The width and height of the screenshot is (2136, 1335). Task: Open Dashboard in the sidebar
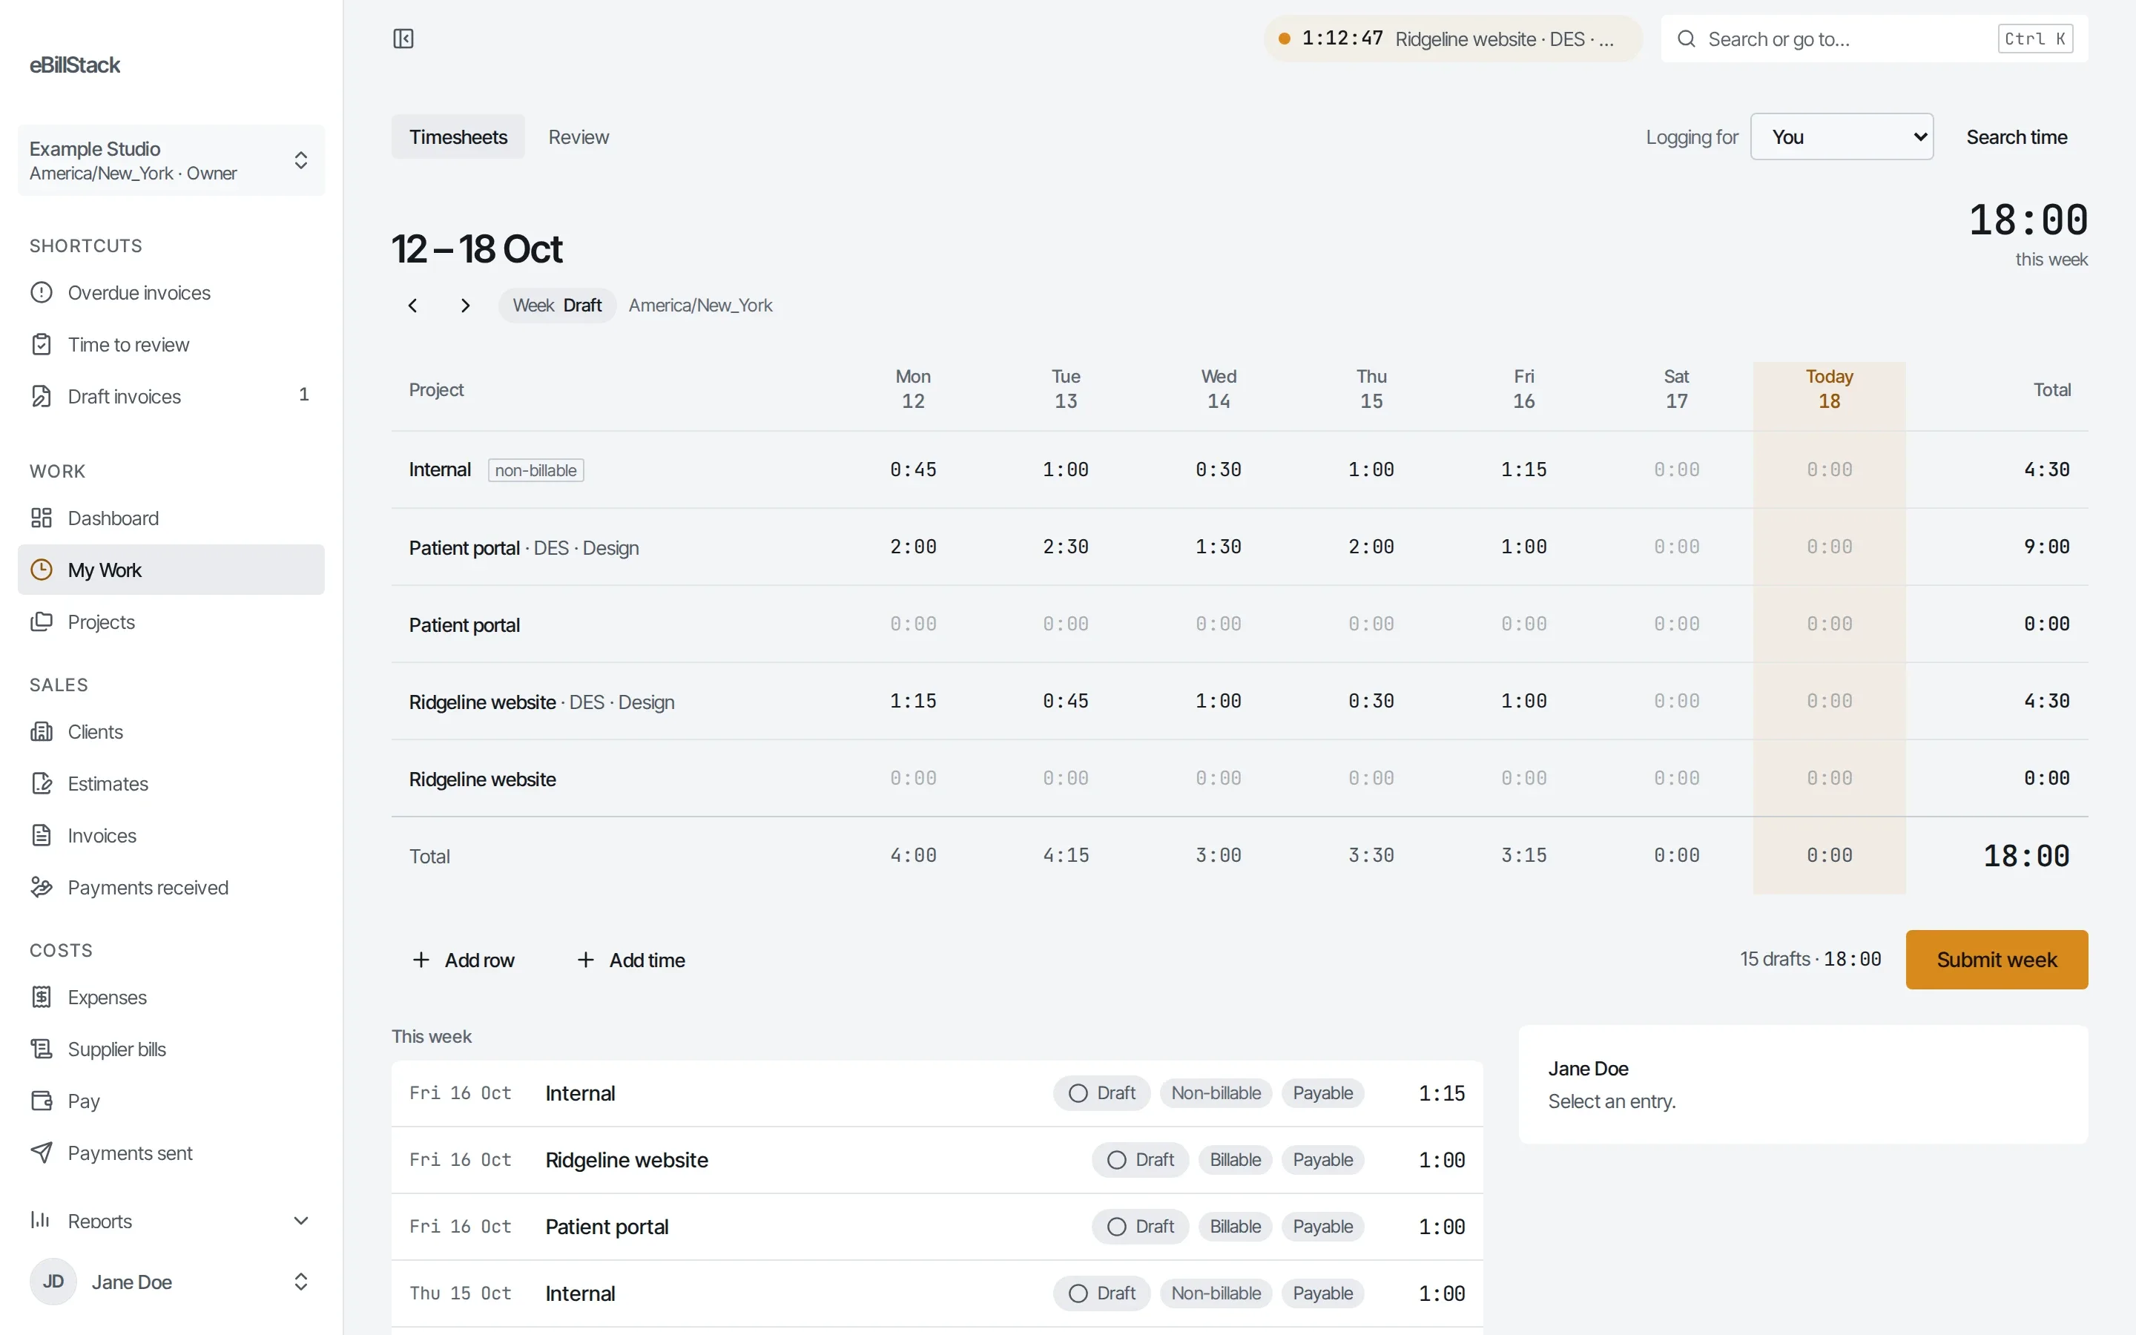(171, 518)
